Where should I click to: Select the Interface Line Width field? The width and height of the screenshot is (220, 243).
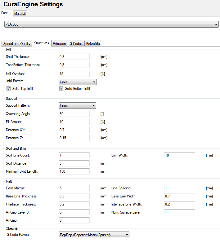(x=179, y=204)
